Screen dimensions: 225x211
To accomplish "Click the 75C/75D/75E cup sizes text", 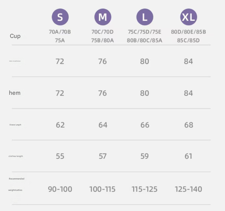I will pos(145,32).
